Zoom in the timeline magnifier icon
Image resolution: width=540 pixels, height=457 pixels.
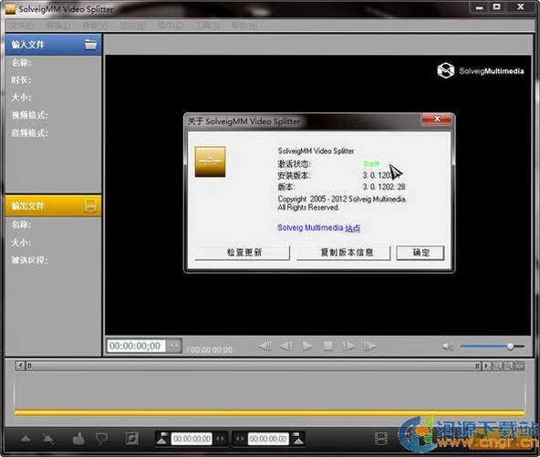pos(508,366)
